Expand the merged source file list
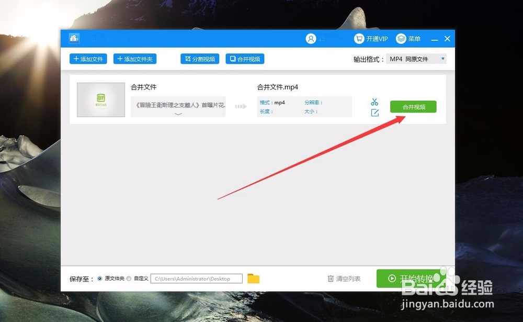Viewport: 523px width, 322px height. [x=178, y=114]
